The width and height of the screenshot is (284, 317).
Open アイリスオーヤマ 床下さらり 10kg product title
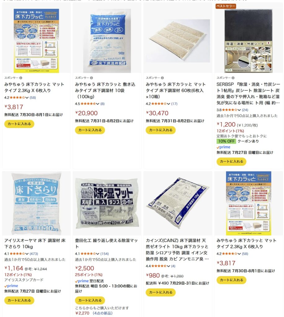pos(35,243)
